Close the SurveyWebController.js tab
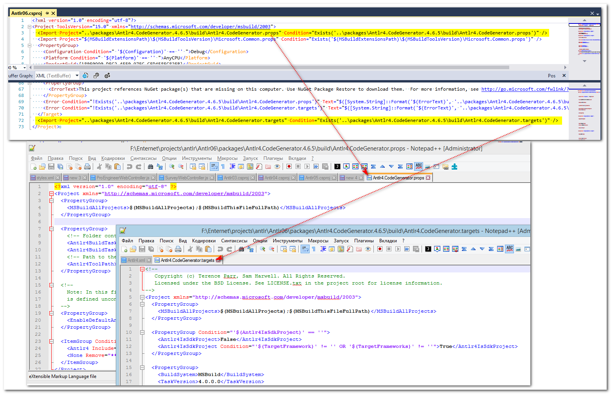Viewport: 611px width, 394px height. click(212, 178)
